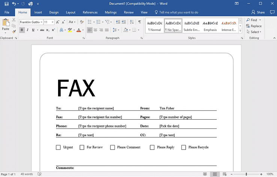Viewport: 277px width, 177px height.
Task: Increase font size with Grow Font
Action: click(58, 22)
